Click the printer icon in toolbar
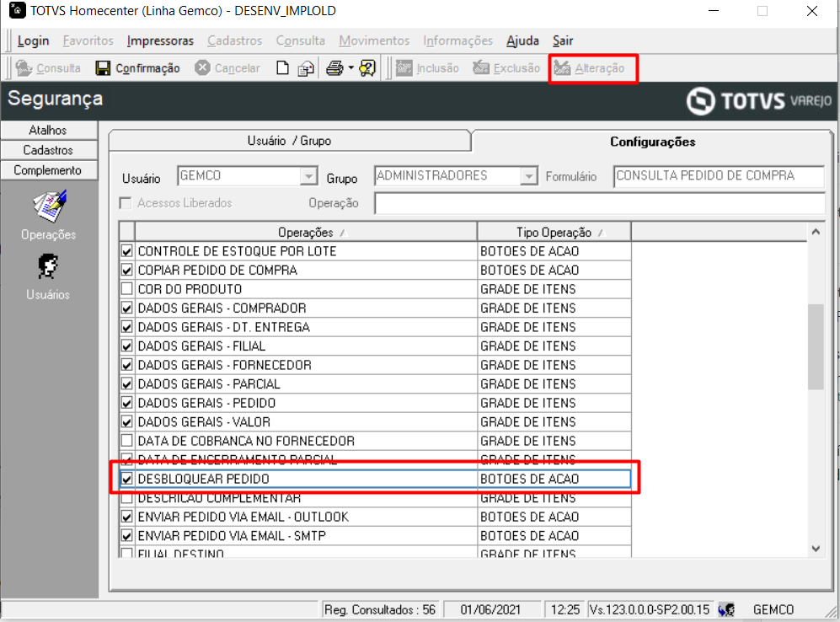Image resolution: width=840 pixels, height=622 pixels. (x=334, y=68)
